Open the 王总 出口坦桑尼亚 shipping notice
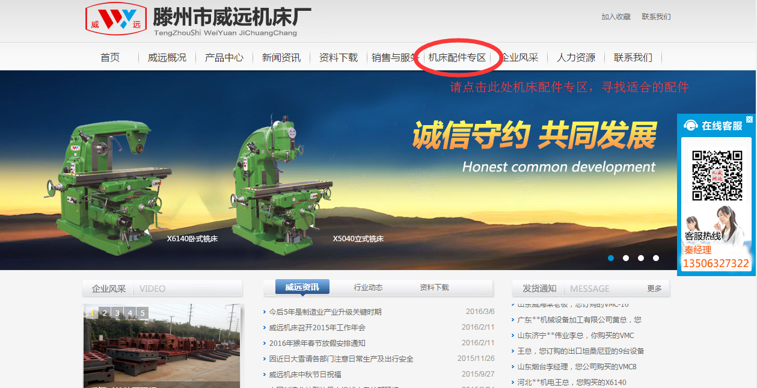 click(581, 351)
